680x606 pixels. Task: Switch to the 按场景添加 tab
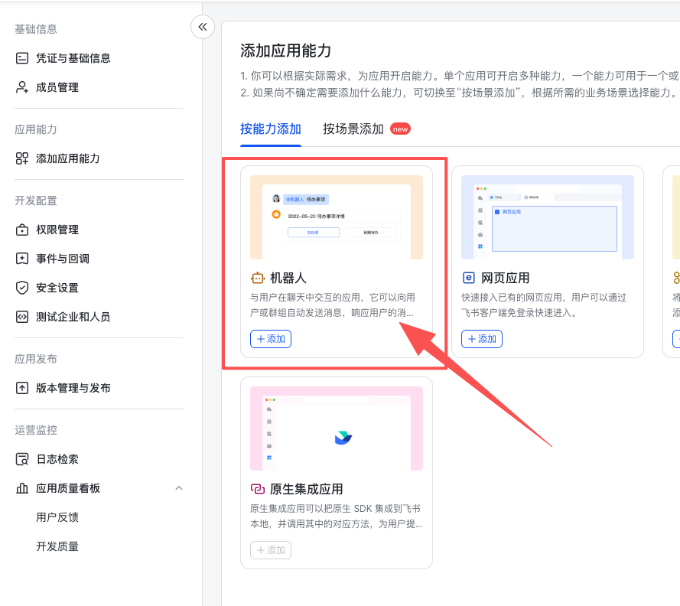[353, 129]
